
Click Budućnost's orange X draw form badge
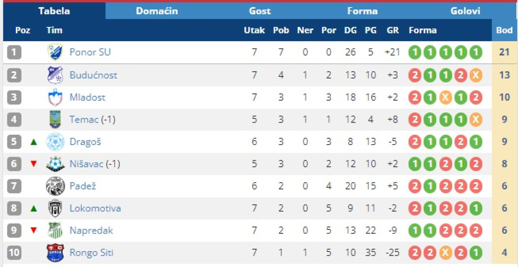click(476, 75)
